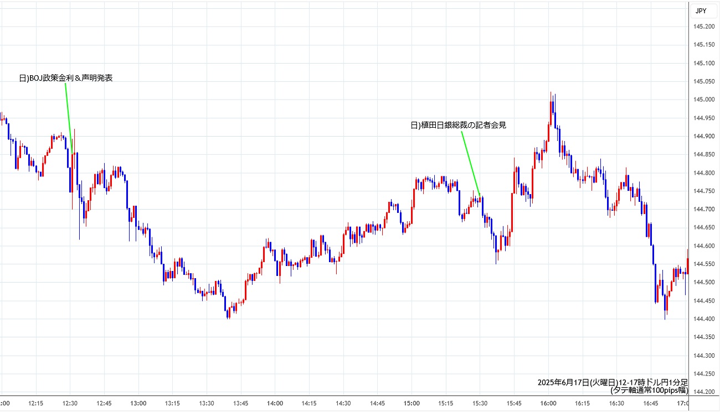This screenshot has height=412, width=720.
Task: Click the 144.600 price axis label
Action: pos(704,246)
